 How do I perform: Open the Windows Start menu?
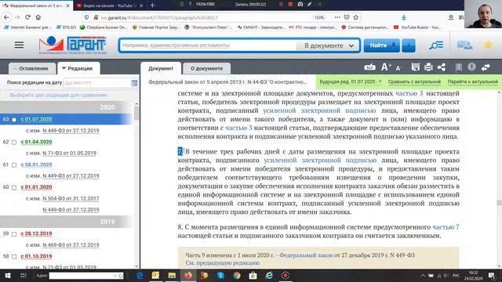pos(7,275)
